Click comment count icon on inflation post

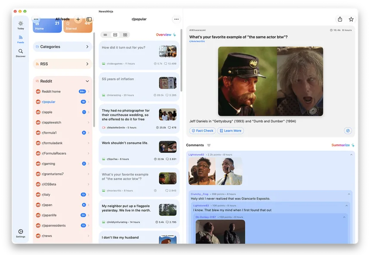pyautogui.click(x=167, y=95)
